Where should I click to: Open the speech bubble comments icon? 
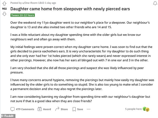[12, 109]
